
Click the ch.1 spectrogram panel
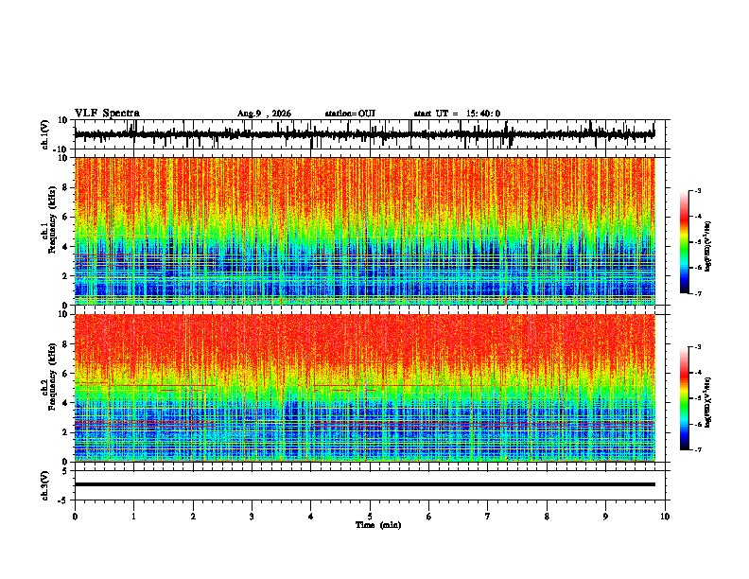[x=365, y=231]
